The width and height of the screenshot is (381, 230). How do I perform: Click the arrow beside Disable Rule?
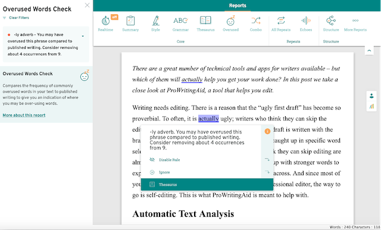(x=267, y=160)
